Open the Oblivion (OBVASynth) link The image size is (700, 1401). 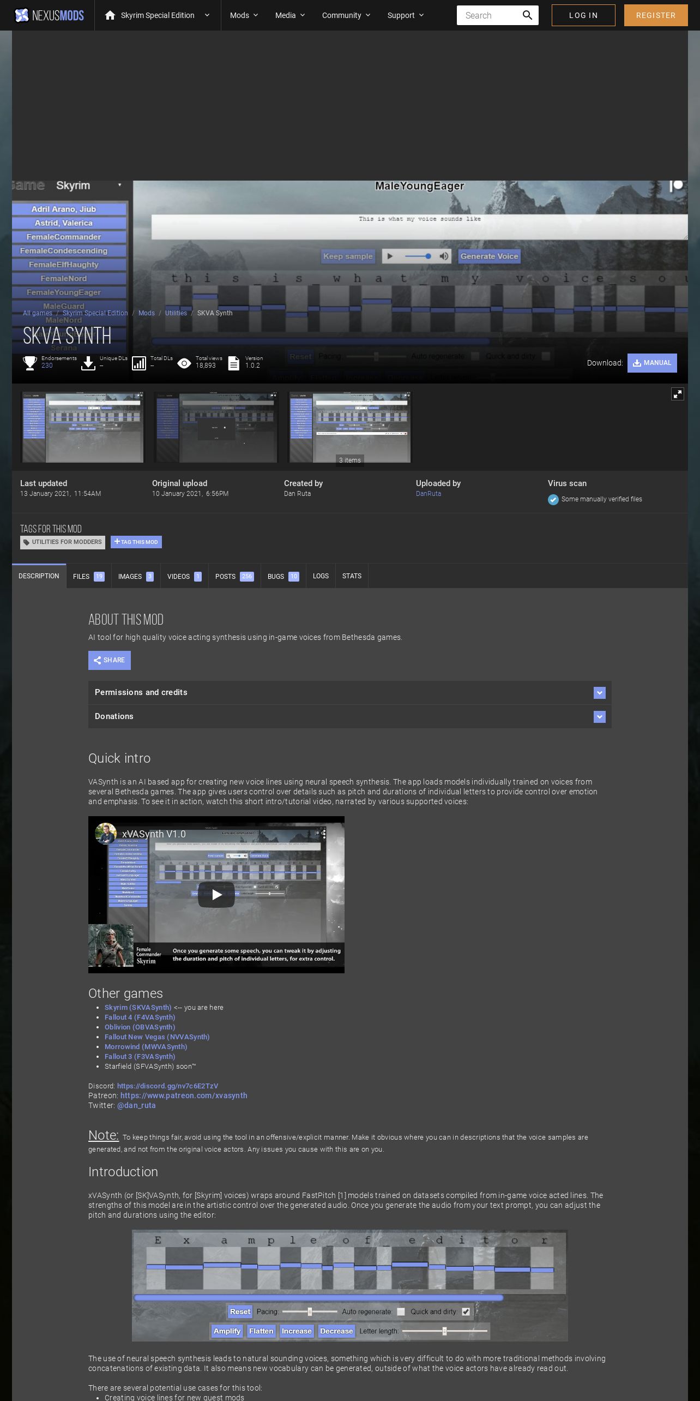coord(140,1027)
